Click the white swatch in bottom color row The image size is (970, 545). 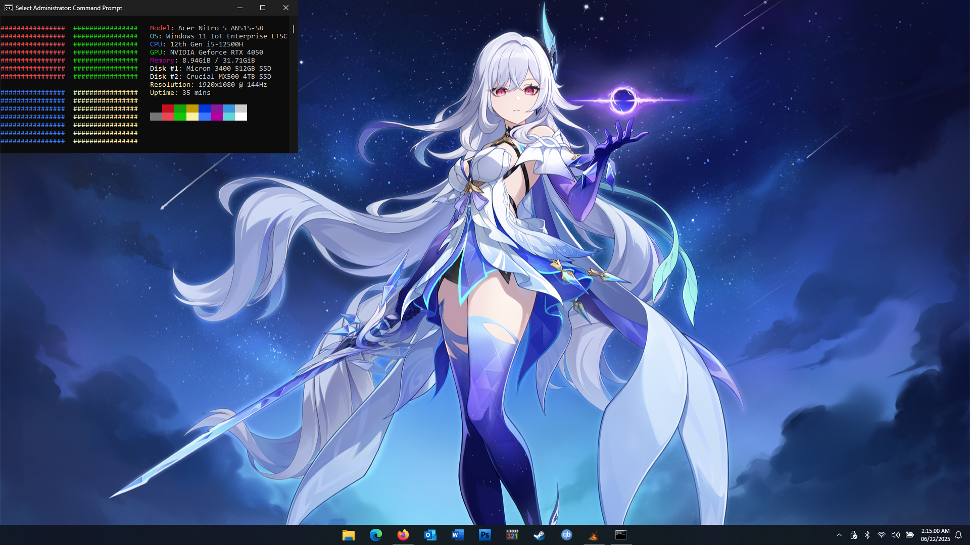[x=241, y=117]
